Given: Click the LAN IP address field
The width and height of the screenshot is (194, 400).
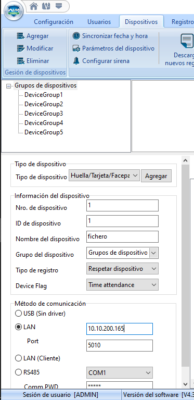Looking at the screenshot, I should pyautogui.click(x=120, y=329).
